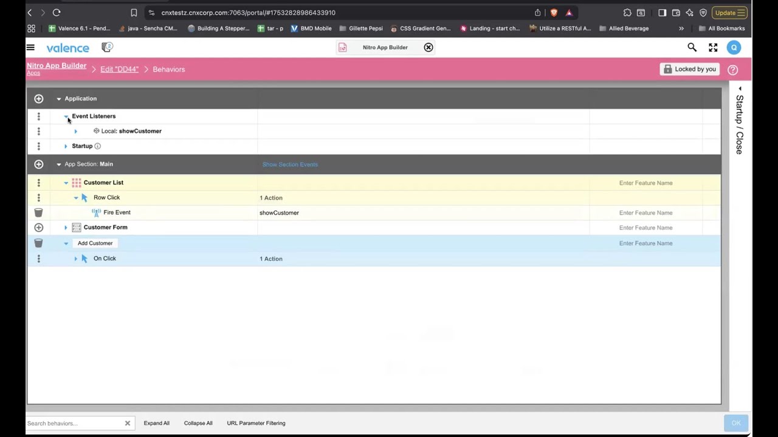
Task: Click the browser Update button
Action: [729, 12]
